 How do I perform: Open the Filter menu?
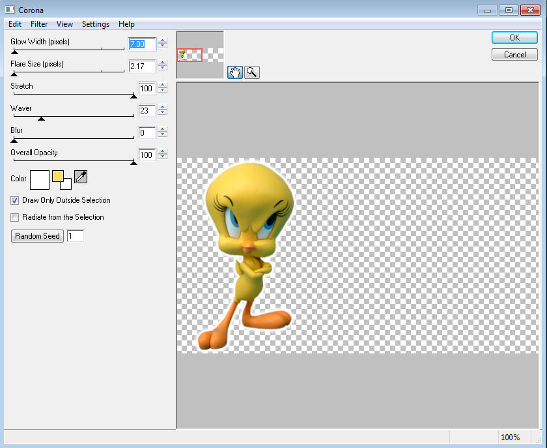point(39,24)
